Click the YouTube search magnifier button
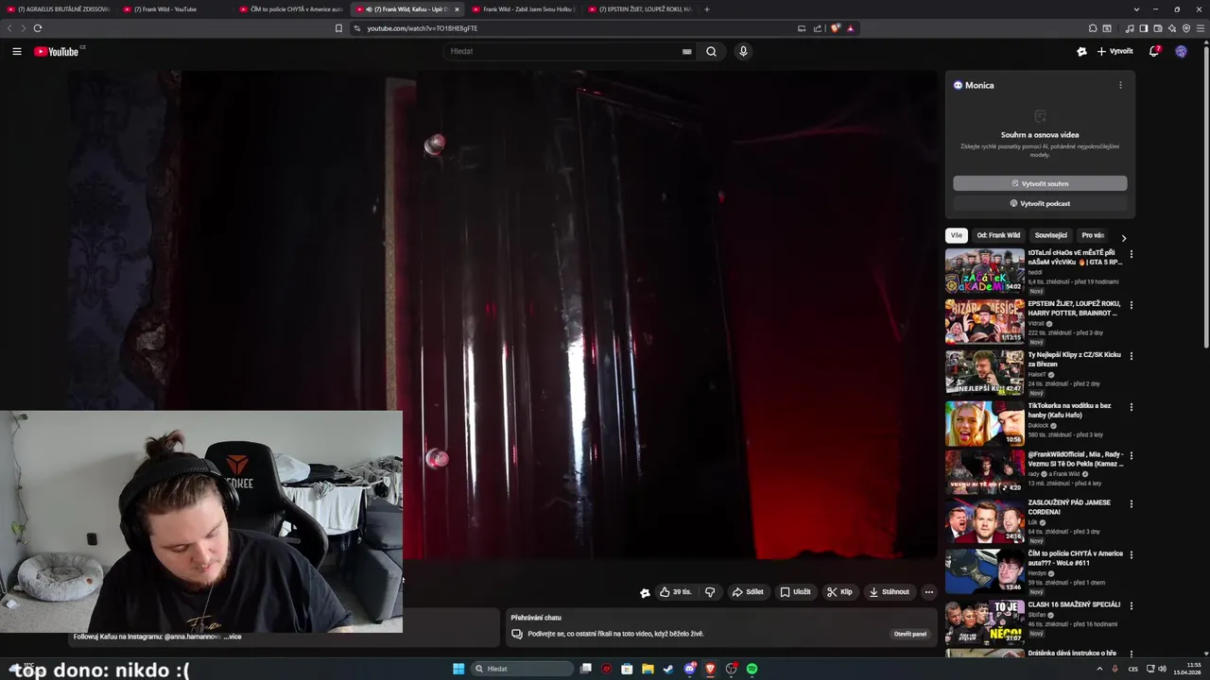Viewport: 1210px width, 680px height. 711,51
